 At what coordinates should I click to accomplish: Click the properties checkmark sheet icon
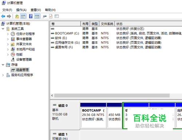click(51, 16)
